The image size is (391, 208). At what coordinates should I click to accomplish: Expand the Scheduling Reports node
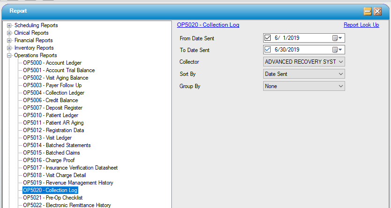tap(9, 25)
